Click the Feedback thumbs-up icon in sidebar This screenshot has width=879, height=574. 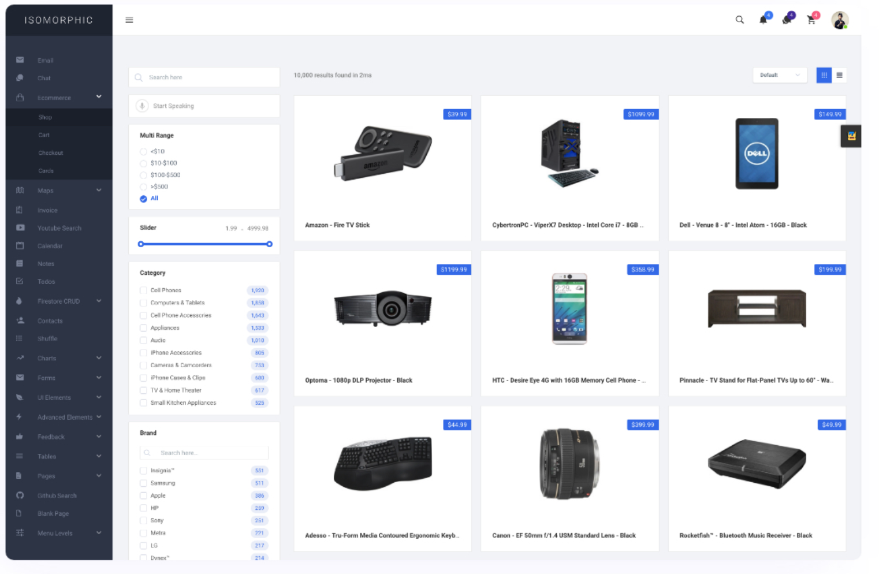coord(20,437)
